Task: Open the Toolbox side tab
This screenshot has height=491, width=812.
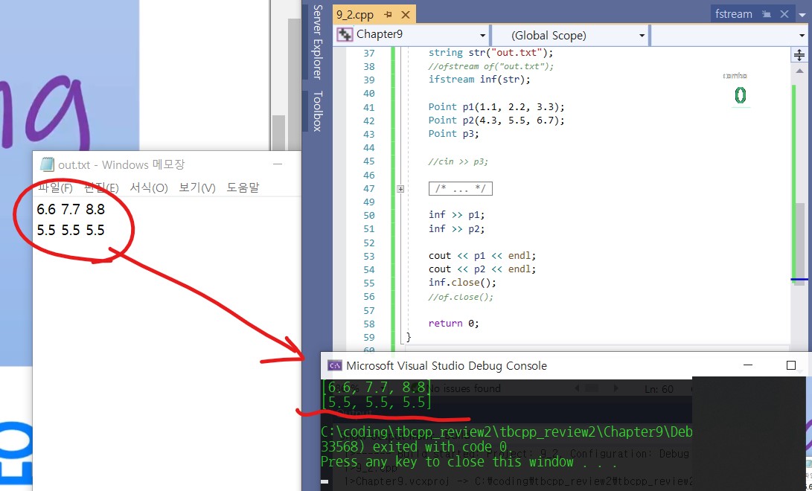Action: [317, 111]
